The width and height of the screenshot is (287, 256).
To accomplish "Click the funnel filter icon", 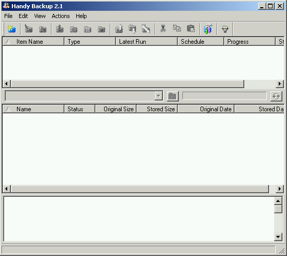I will [x=225, y=29].
